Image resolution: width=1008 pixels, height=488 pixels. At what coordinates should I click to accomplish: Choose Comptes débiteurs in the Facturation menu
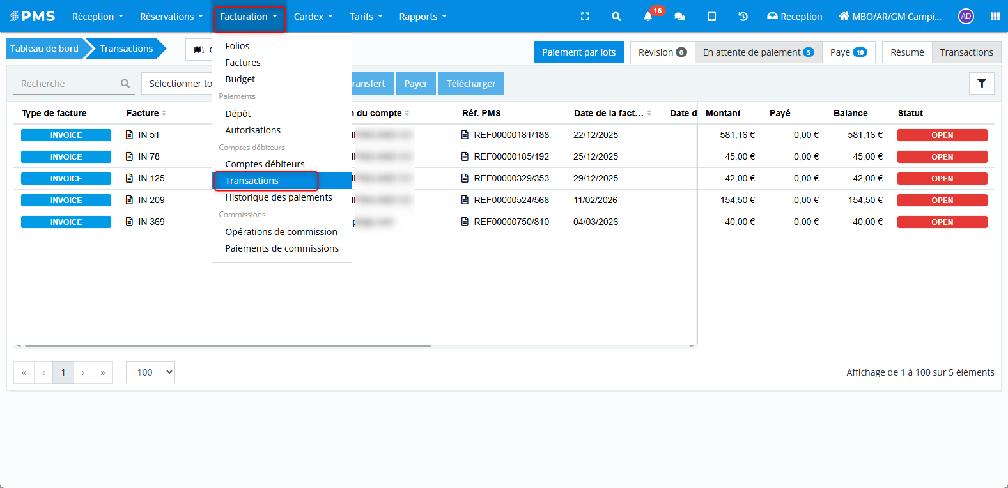265,164
